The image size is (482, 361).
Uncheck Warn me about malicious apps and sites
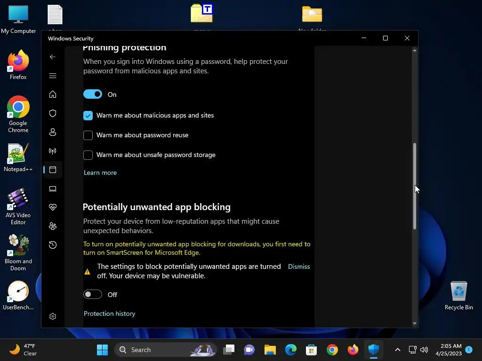point(88,116)
